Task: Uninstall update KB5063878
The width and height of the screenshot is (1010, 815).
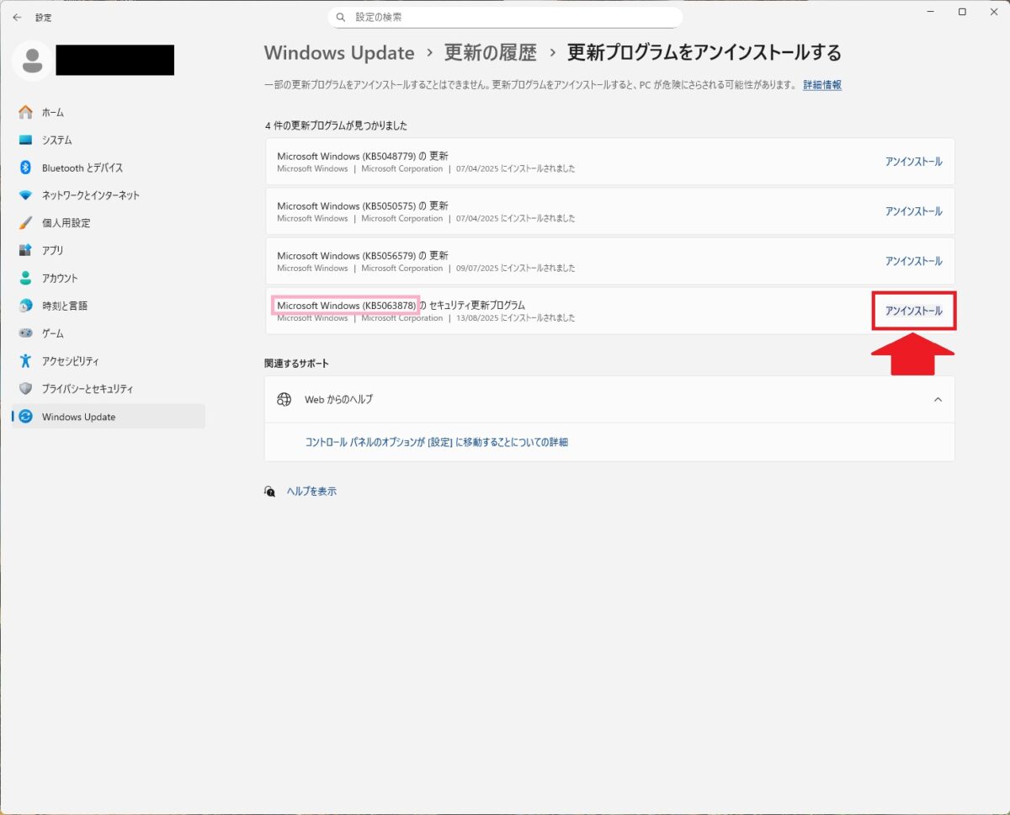Action: click(913, 311)
